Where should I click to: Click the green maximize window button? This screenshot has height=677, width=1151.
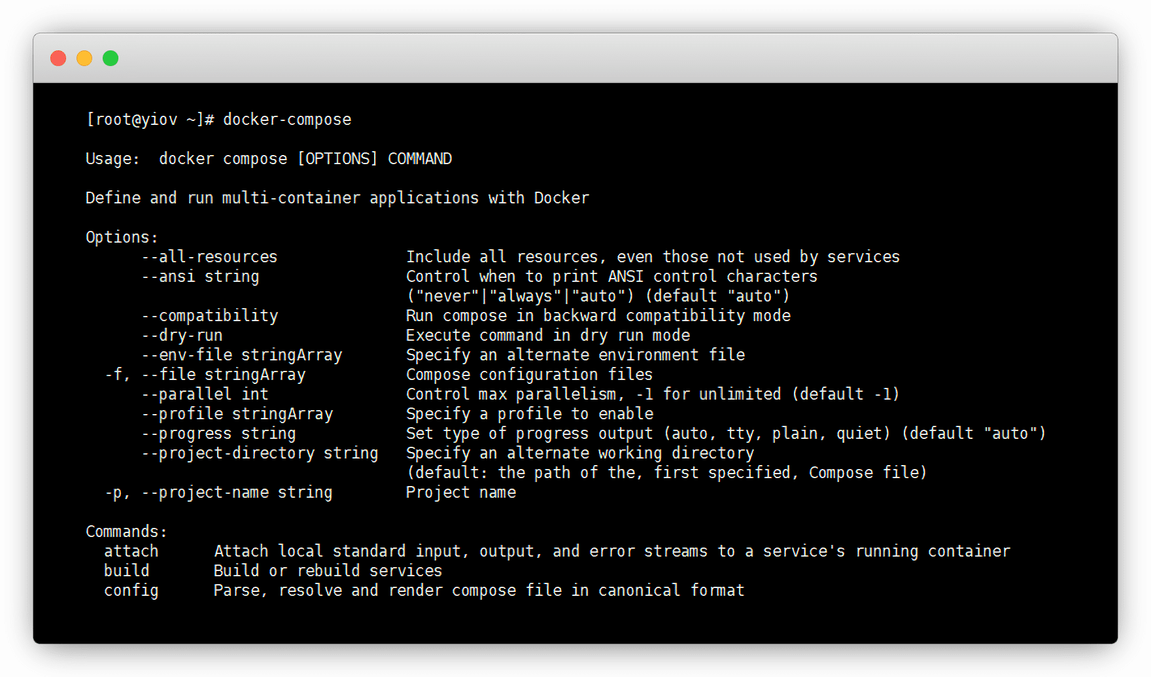click(x=111, y=58)
